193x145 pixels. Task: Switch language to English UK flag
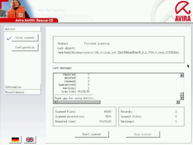(30, 140)
